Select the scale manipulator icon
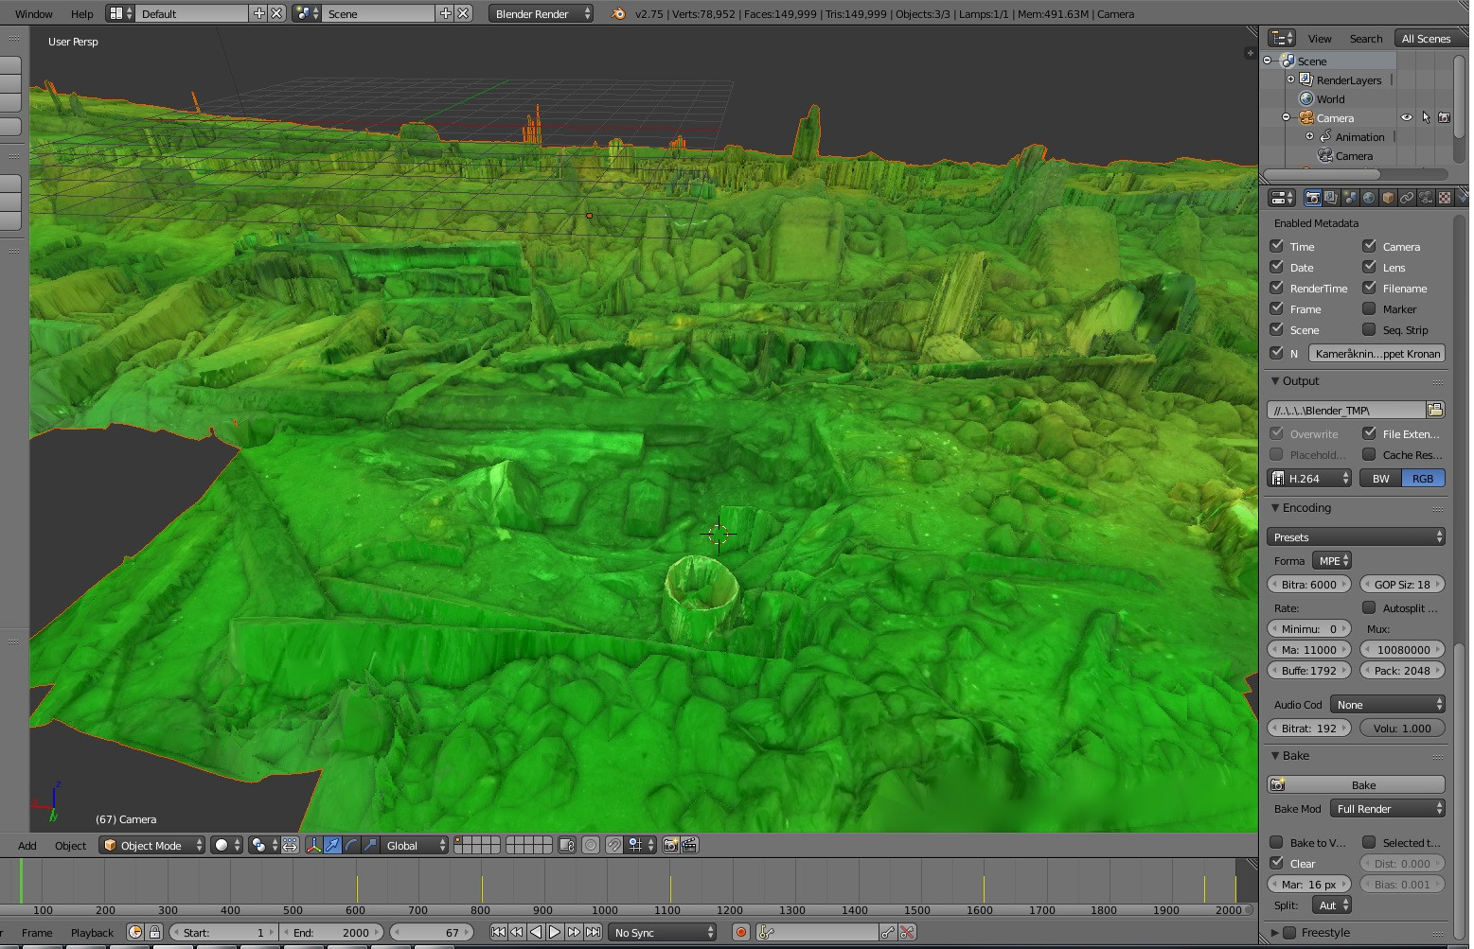This screenshot has width=1474, height=949. pos(370,845)
